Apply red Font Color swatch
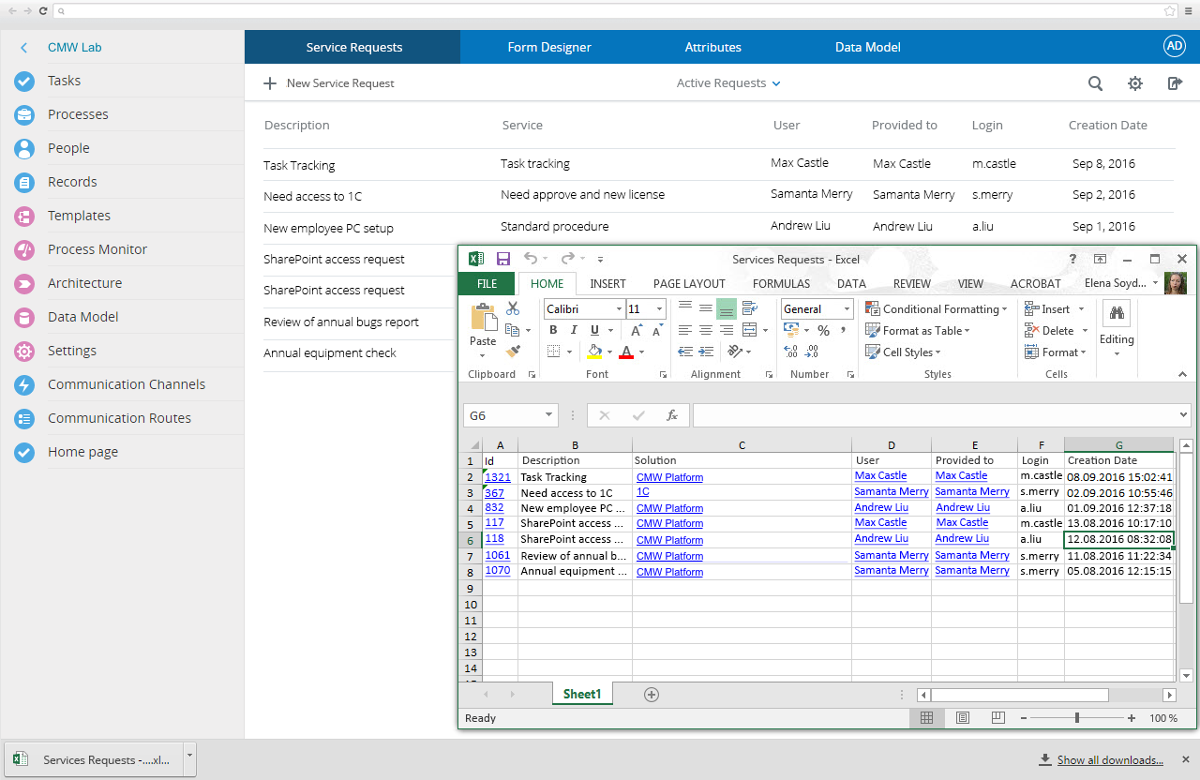1200x780 pixels. (x=626, y=352)
